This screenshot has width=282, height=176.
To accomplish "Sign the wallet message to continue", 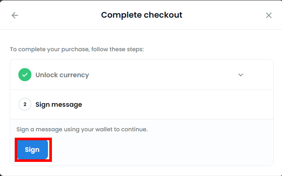I will [33, 149].
